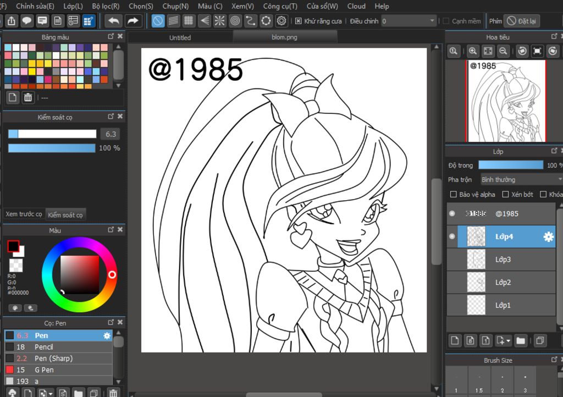Undo the last action with the left arrow
This screenshot has width=563, height=397.
pyautogui.click(x=114, y=21)
